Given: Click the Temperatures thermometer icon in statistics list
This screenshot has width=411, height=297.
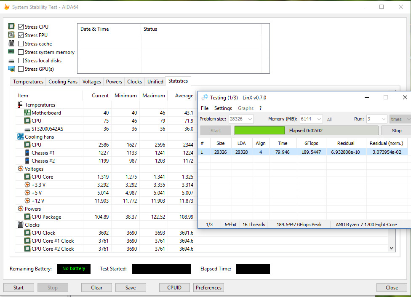Looking at the screenshot, I should click(20, 105).
